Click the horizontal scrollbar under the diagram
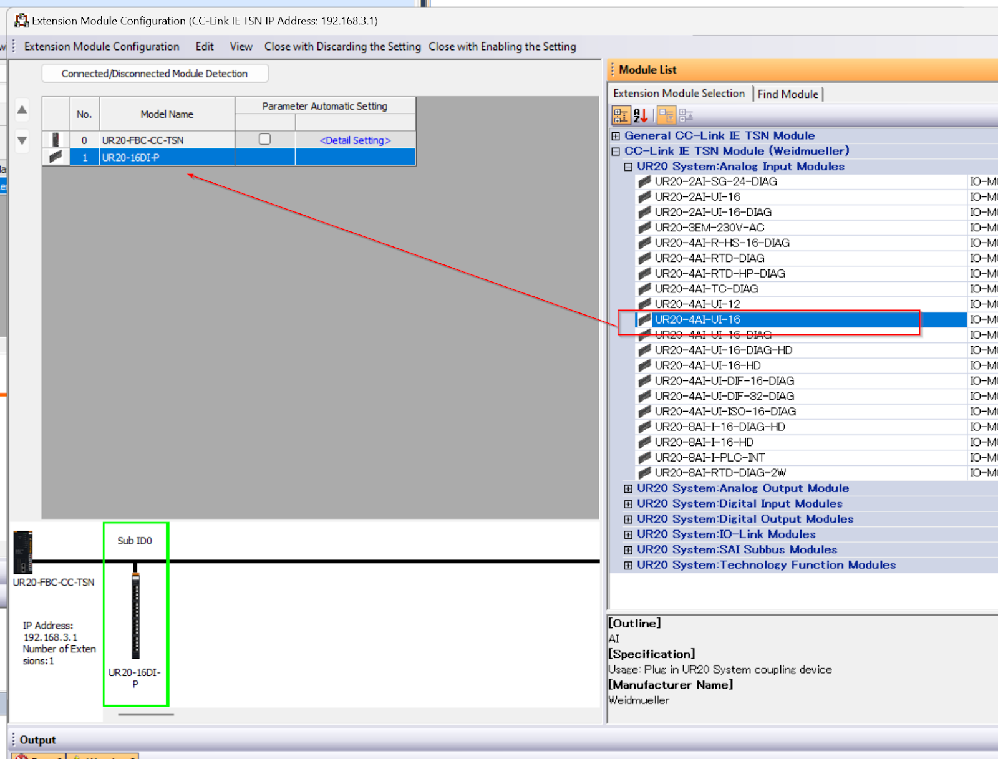 [x=146, y=715]
